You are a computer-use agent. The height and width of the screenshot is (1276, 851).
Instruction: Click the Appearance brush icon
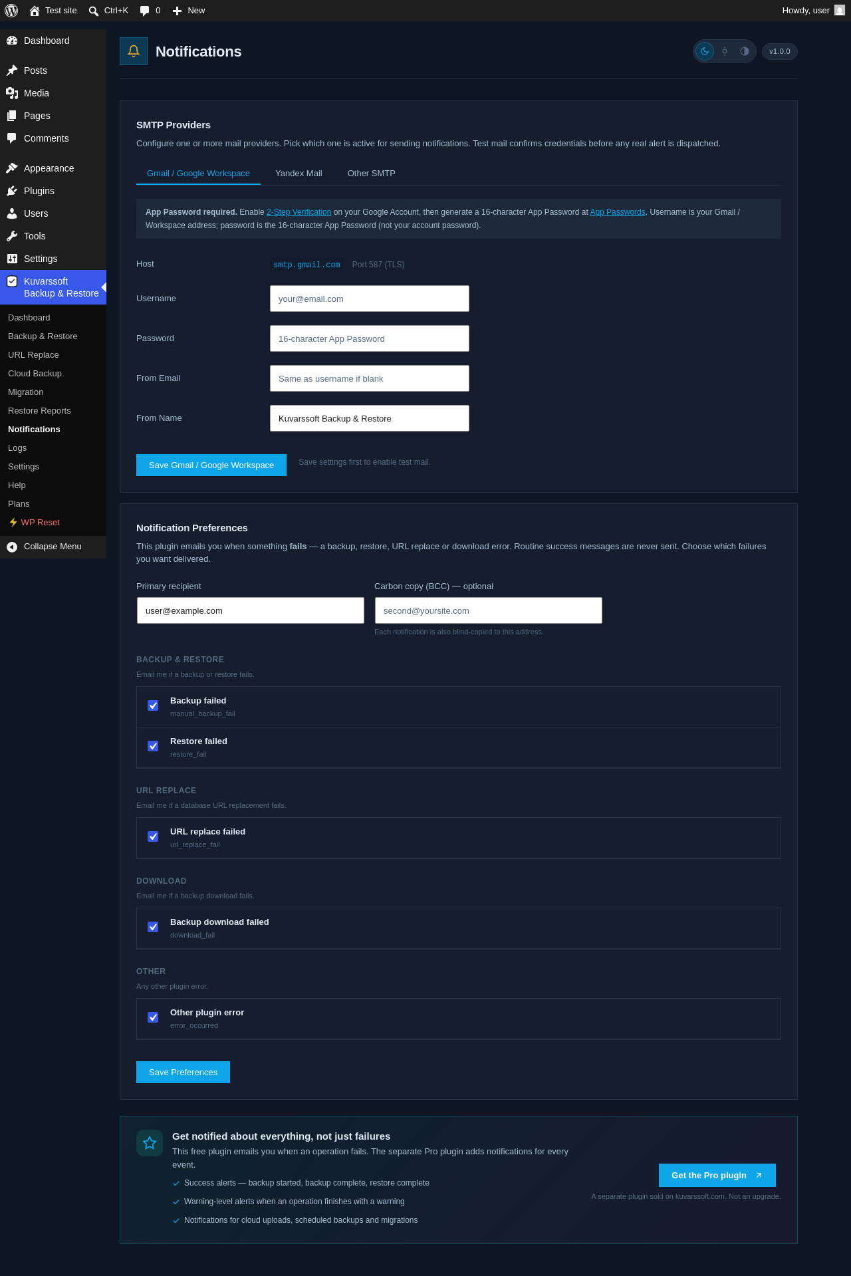[x=12, y=168]
